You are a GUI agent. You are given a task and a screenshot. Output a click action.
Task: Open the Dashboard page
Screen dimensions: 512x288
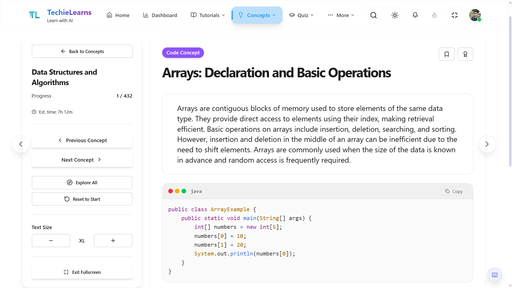tap(160, 15)
